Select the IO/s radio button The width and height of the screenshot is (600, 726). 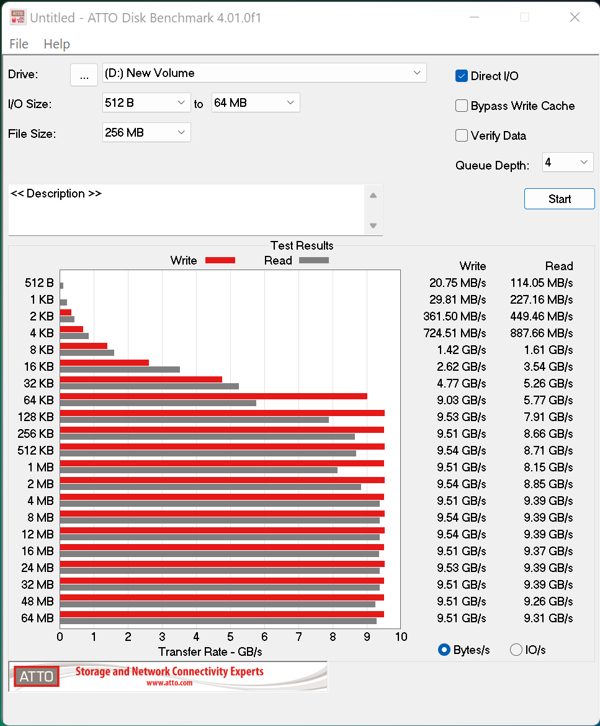coord(516,650)
